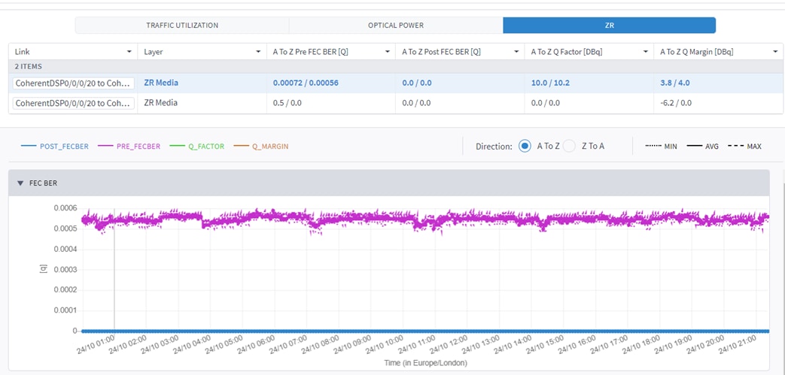This screenshot has height=375, width=785.
Task: Expand A To Z Pre FEC BER column menu
Action: pyautogui.click(x=388, y=52)
